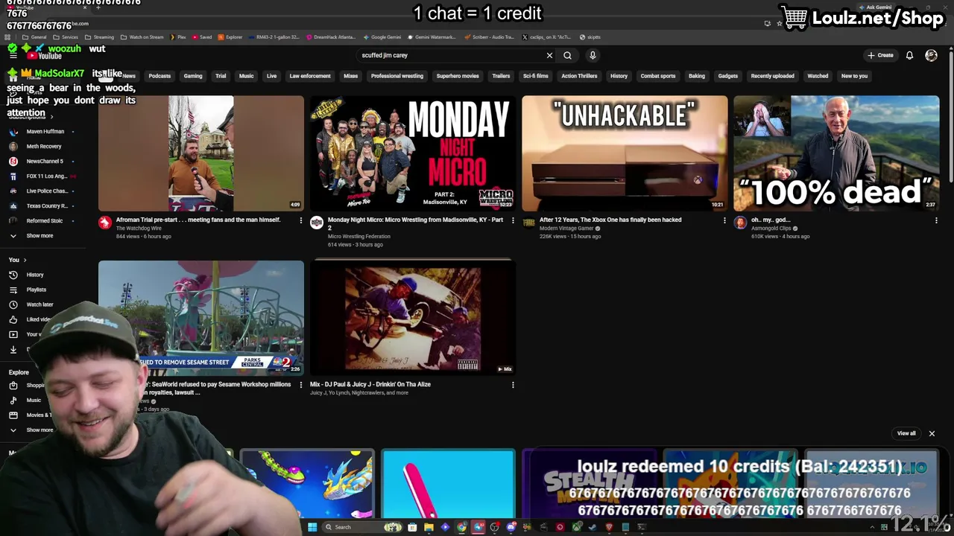Open NewsChannel 5 subscription
The width and height of the screenshot is (954, 536).
[44, 161]
